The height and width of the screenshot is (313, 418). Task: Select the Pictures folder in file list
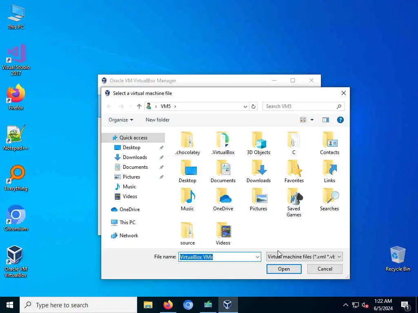coord(258,200)
